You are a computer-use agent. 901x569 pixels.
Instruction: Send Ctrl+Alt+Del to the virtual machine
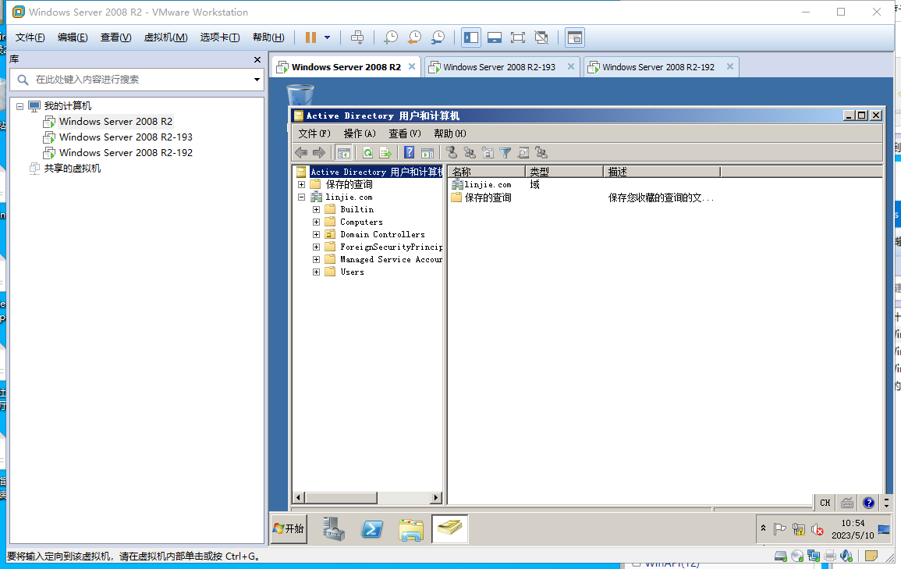[x=356, y=37]
